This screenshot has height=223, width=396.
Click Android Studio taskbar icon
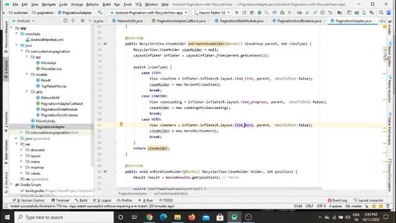234,217
